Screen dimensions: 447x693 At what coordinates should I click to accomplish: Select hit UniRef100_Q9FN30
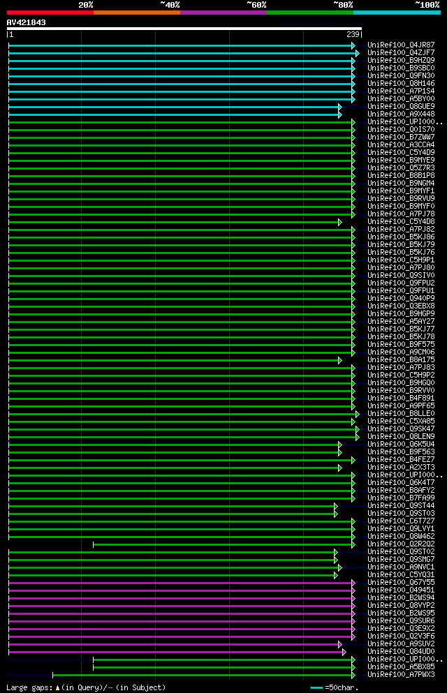(x=401, y=75)
